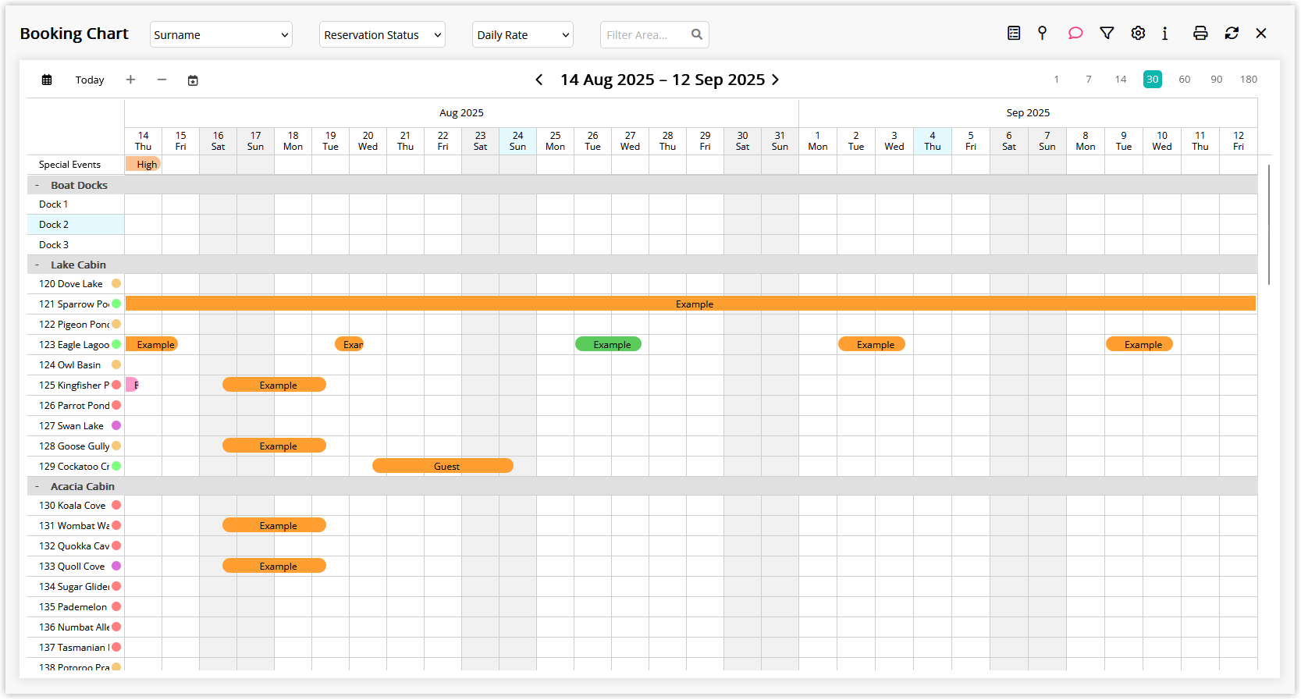Open the Surname dropdown
Image resolution: width=1301 pixels, height=700 pixels.
point(221,34)
